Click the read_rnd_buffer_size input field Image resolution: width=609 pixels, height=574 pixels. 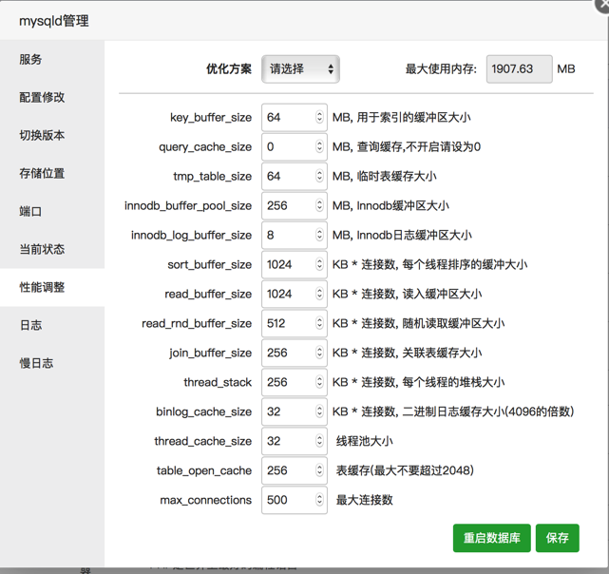pyautogui.click(x=295, y=323)
